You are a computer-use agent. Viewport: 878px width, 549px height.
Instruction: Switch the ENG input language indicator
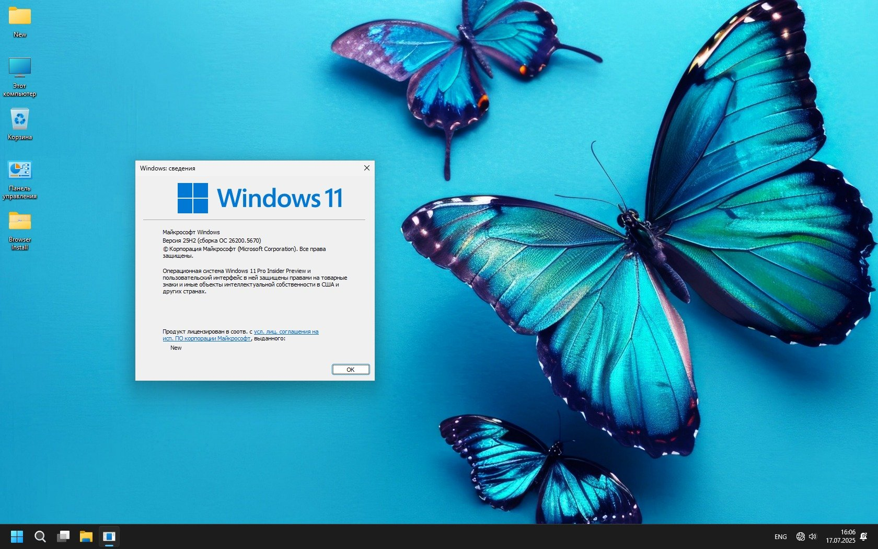[781, 536]
